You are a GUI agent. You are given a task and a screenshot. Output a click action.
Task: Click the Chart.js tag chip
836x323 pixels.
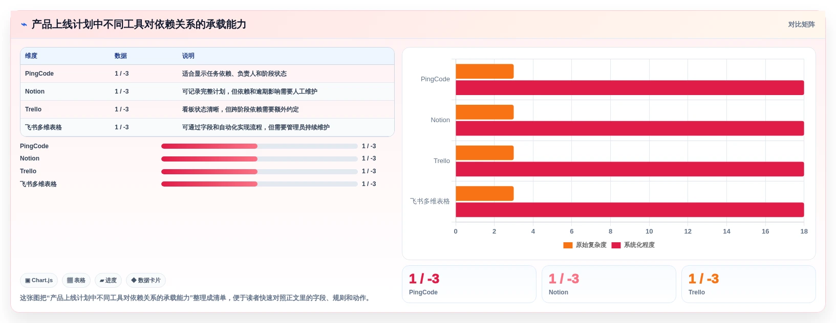point(39,281)
